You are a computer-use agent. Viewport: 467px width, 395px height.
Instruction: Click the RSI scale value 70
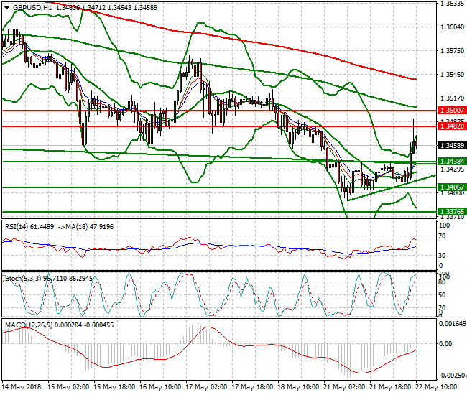[443, 236]
